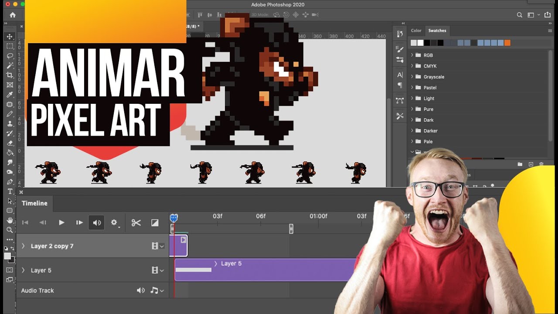The image size is (558, 314).
Task: Expand Layer 5 track properties
Action: (23, 270)
